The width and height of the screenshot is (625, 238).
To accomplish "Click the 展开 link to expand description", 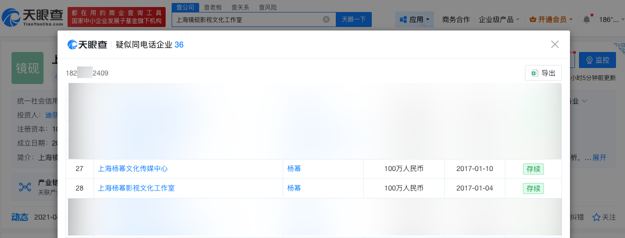I will coord(599,157).
